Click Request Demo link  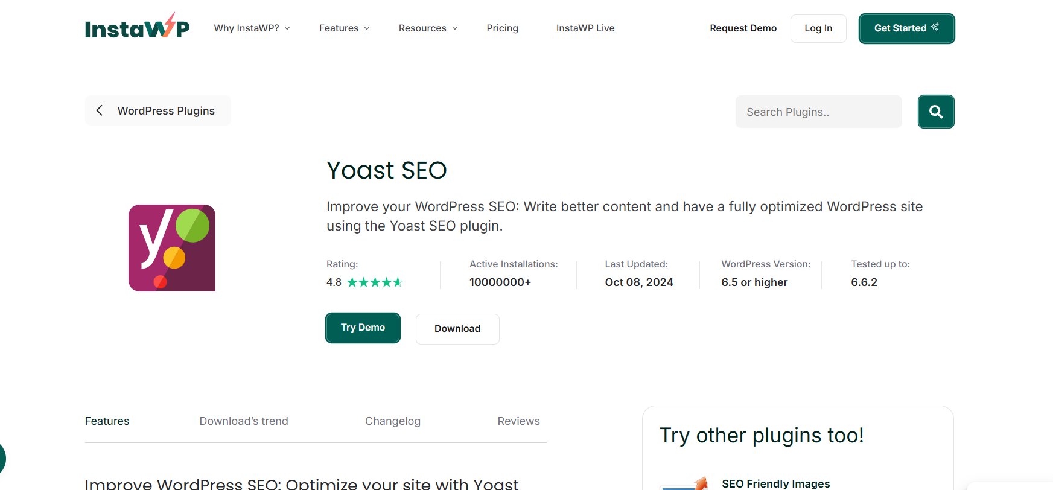[x=743, y=28]
